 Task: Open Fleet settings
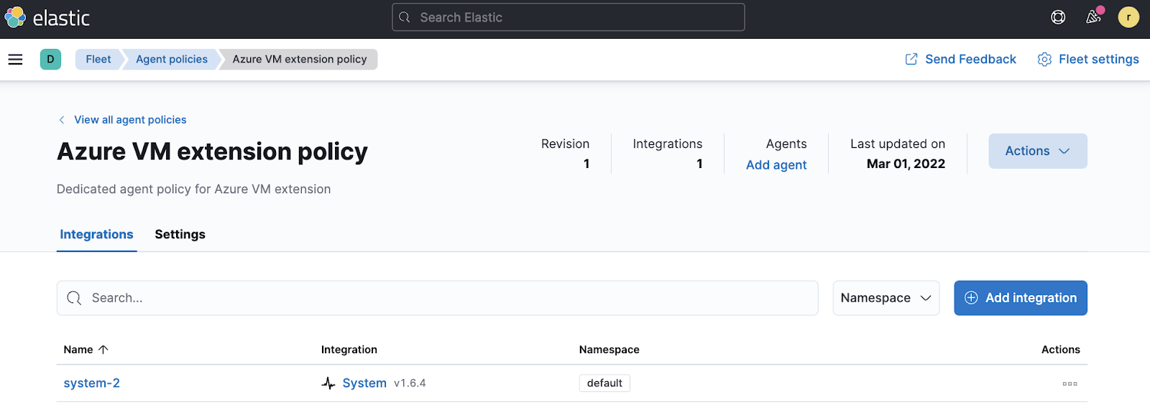[x=1088, y=60]
